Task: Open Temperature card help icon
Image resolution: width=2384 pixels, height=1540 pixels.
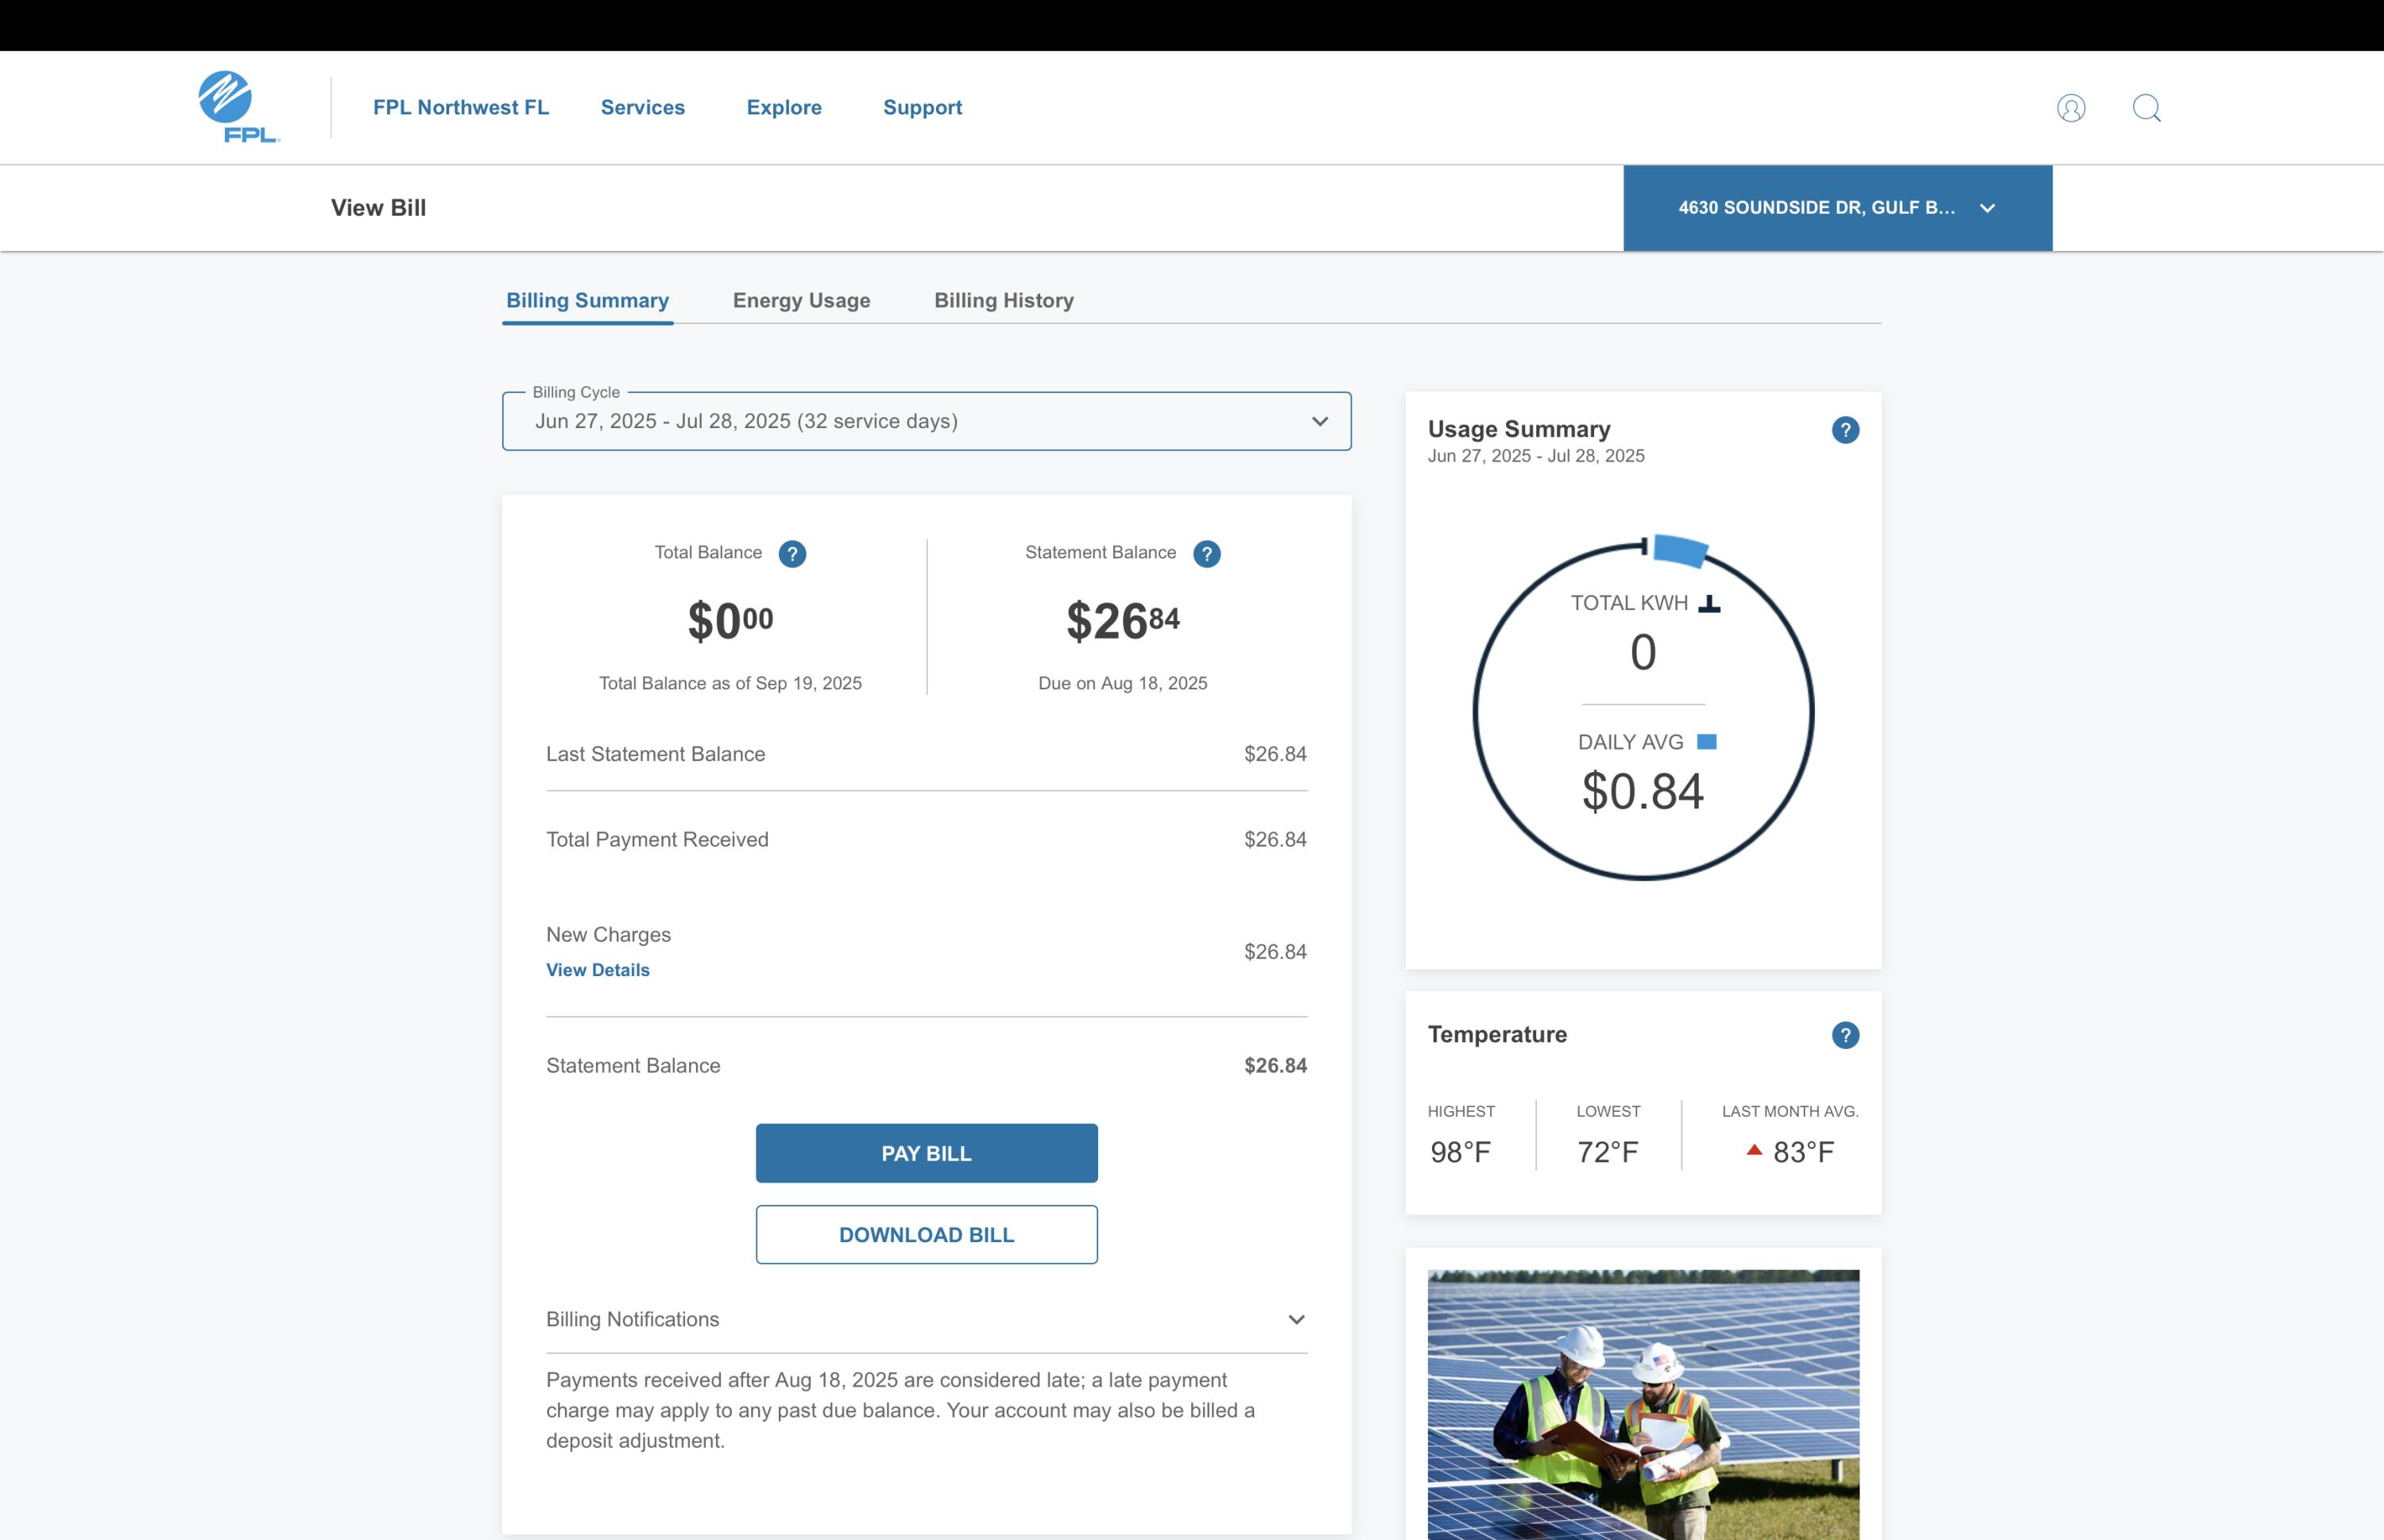Action: 1844,1035
